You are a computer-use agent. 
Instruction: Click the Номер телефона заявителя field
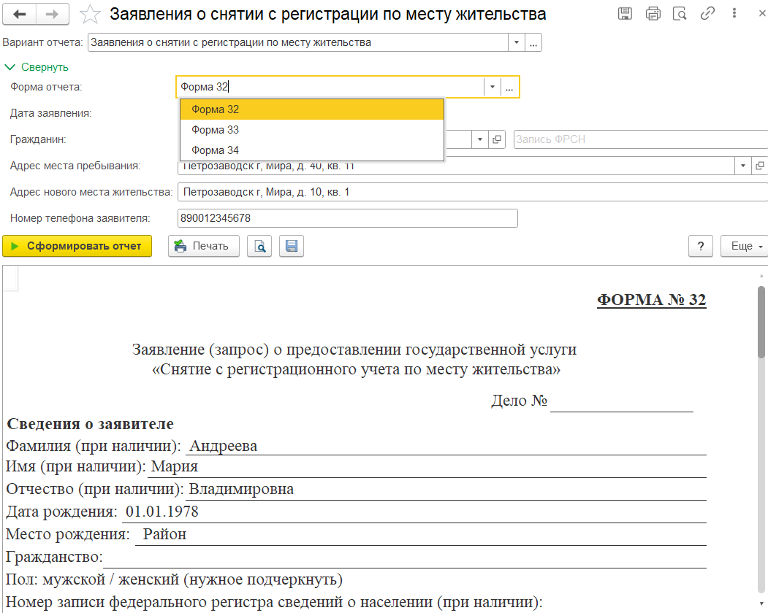pos(347,218)
